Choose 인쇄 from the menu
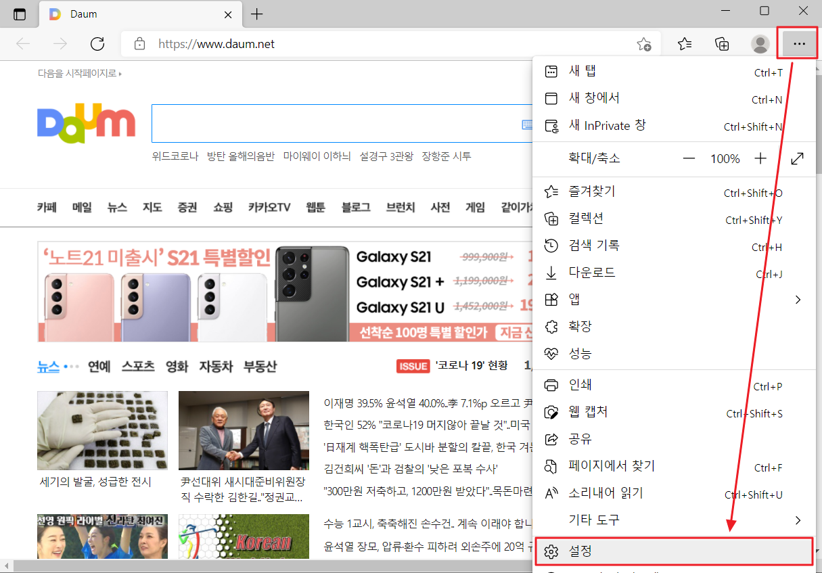 point(673,386)
